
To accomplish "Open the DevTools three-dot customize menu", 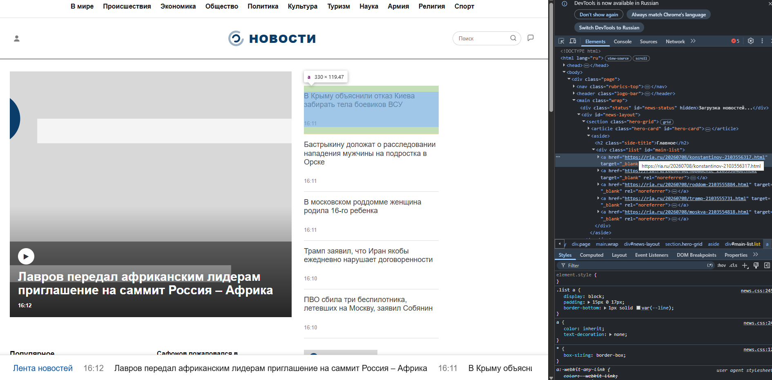I will (762, 41).
